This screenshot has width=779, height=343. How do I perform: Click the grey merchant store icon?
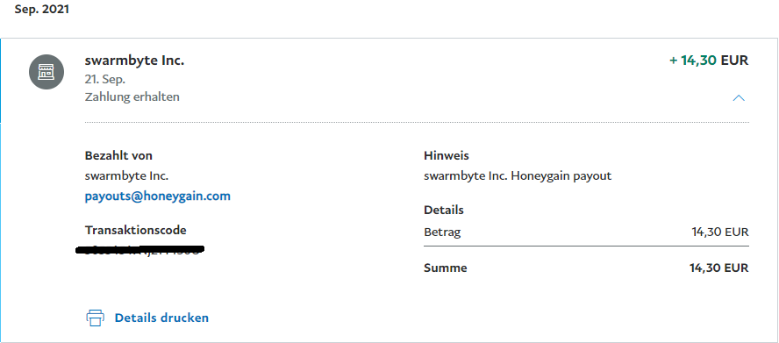46,72
